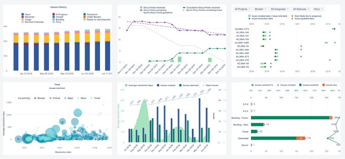The image size is (345, 159).
Task: Open the All Projects filter dropdown
Action: pyautogui.click(x=242, y=9)
